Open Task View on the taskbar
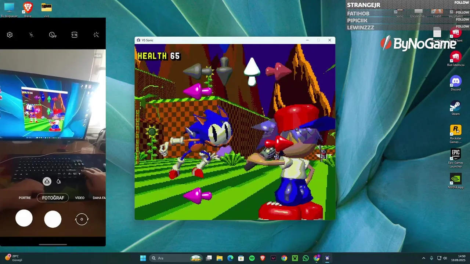Viewport: 470px width, 264px height. (x=209, y=258)
